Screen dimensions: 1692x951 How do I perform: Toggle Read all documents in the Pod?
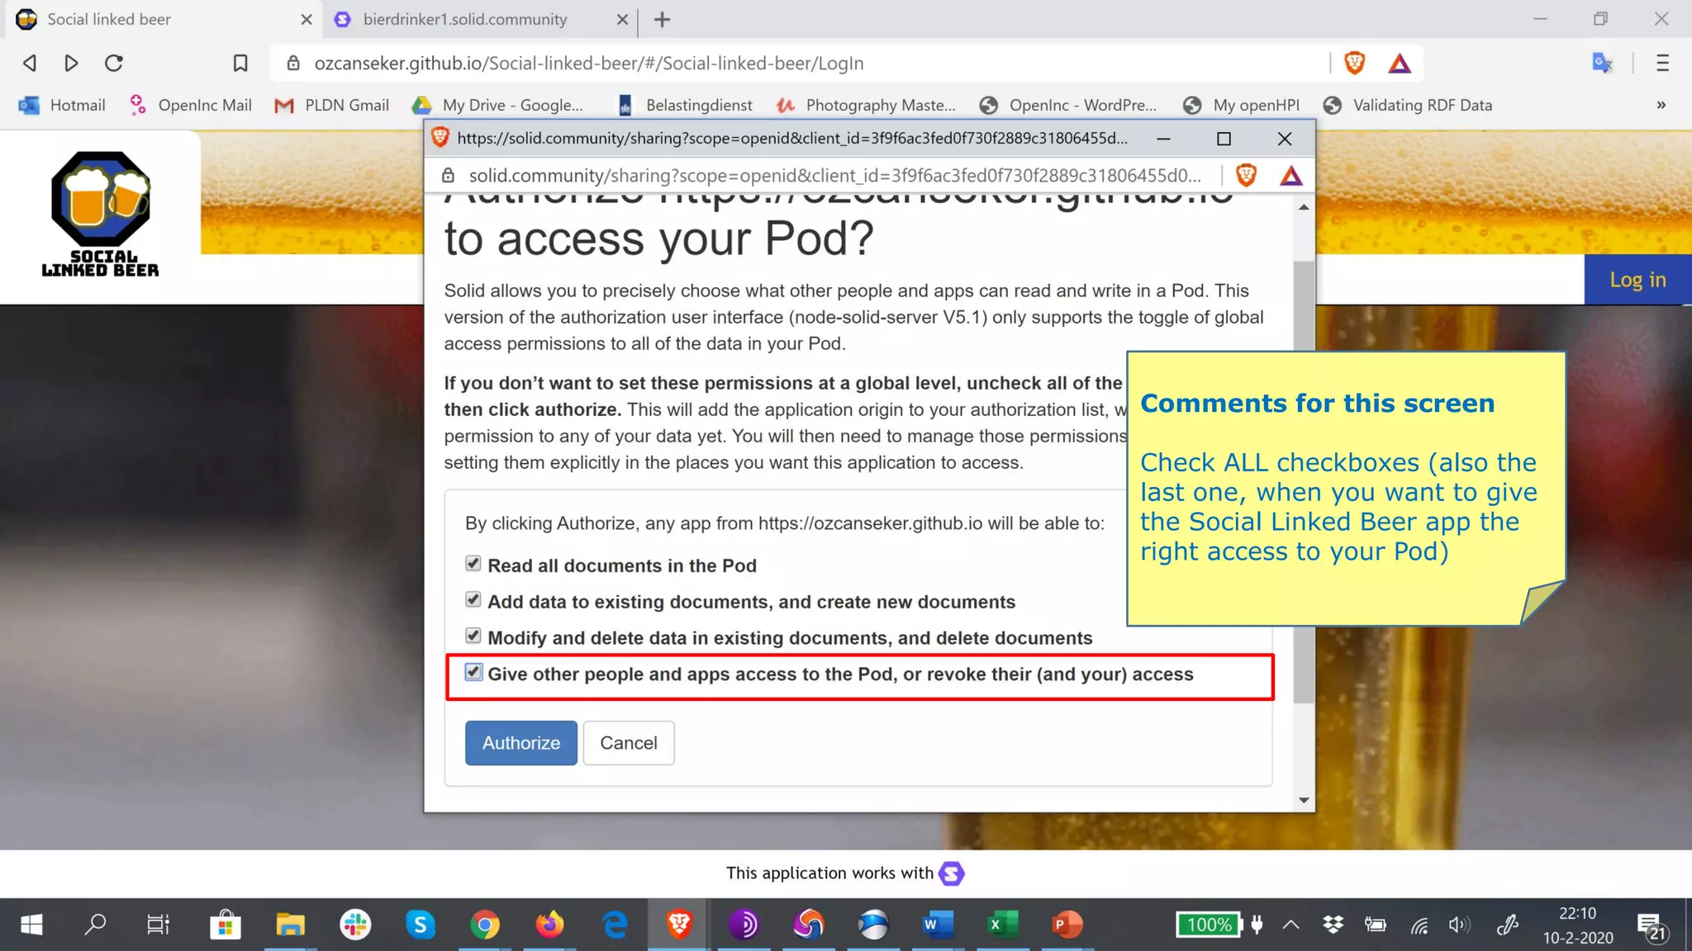click(x=473, y=564)
